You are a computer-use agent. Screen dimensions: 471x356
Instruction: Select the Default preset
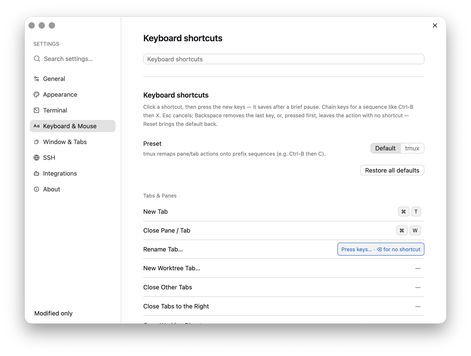point(385,148)
